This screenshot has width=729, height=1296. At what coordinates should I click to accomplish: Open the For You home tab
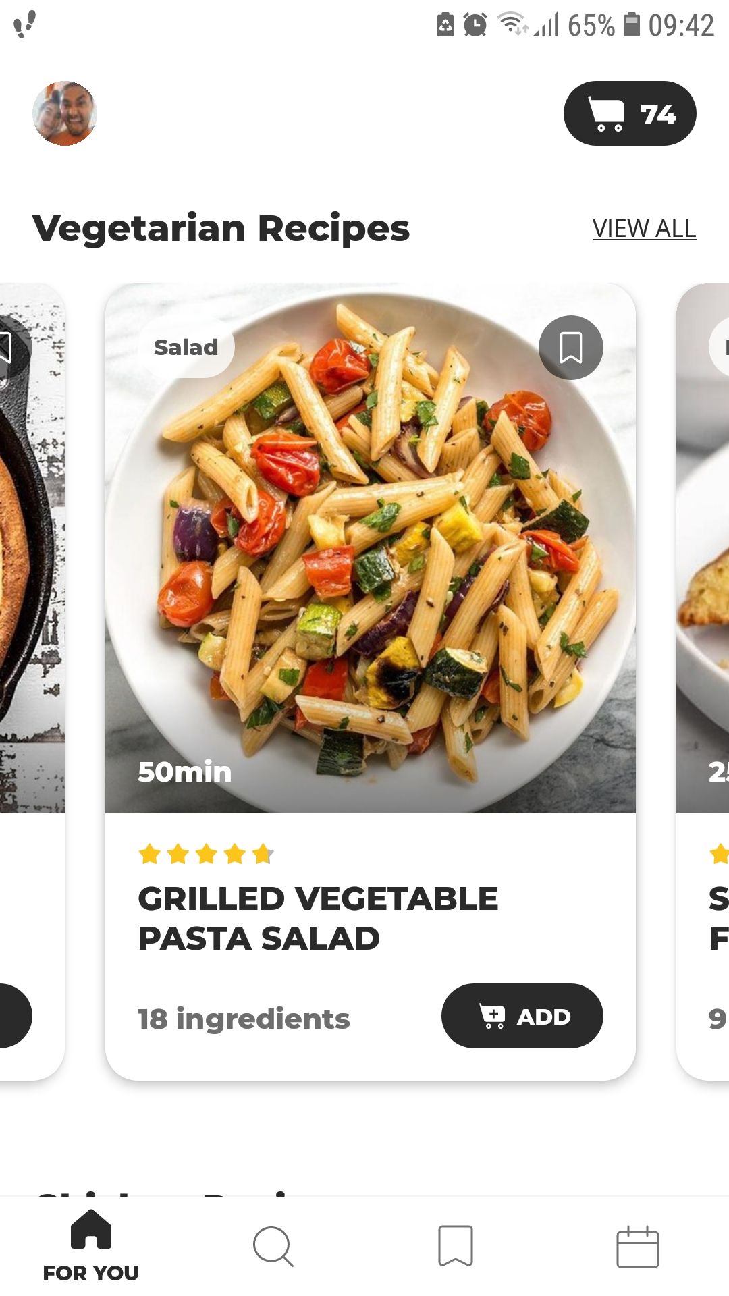(x=91, y=1246)
